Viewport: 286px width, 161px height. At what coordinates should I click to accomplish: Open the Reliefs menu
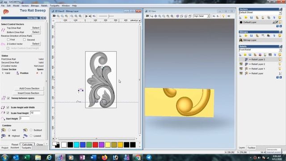44,6
